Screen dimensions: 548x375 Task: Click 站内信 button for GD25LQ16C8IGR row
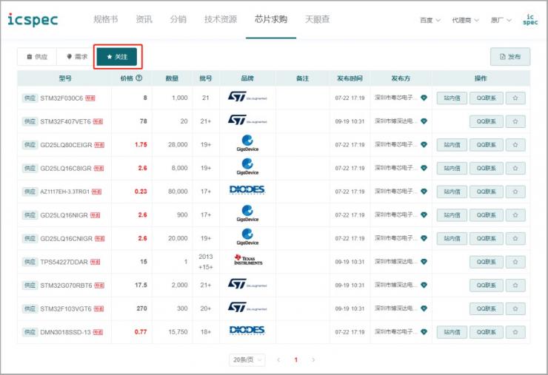click(x=452, y=168)
